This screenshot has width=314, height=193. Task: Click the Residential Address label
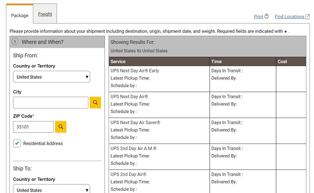coord(43,143)
